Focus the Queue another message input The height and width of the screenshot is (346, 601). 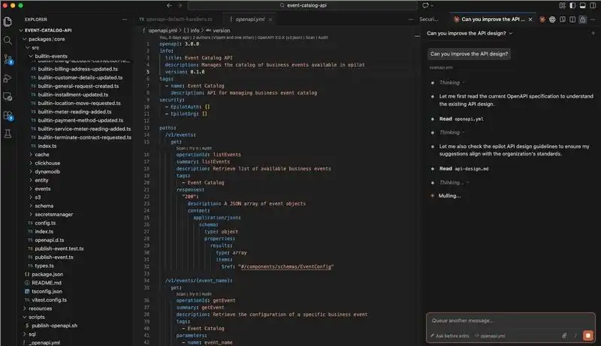(511, 320)
